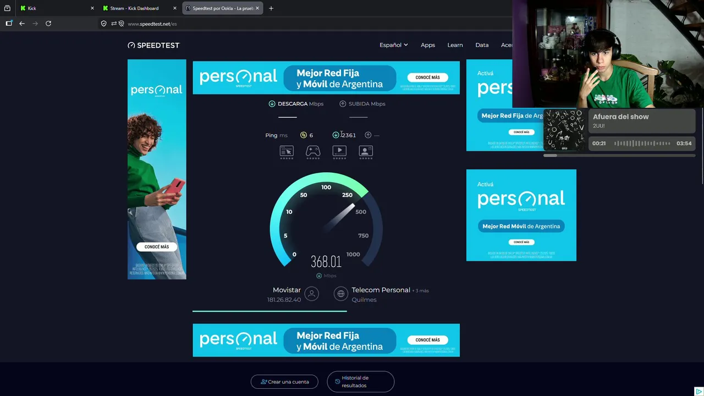Image resolution: width=704 pixels, height=396 pixels.
Task: Click the 2UU! artist name
Action: pyautogui.click(x=598, y=126)
